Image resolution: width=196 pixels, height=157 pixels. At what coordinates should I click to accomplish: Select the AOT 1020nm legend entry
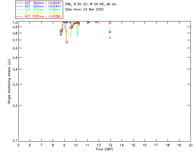click(x=39, y=16)
